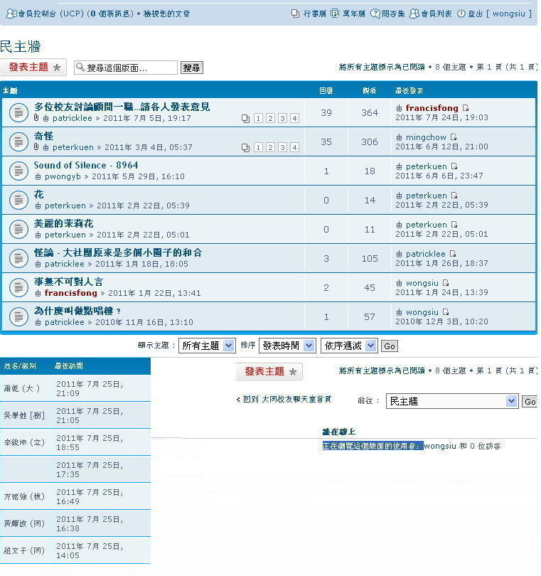Open the 所有主題 display topics dropdown
The image size is (541, 576).
click(207, 346)
